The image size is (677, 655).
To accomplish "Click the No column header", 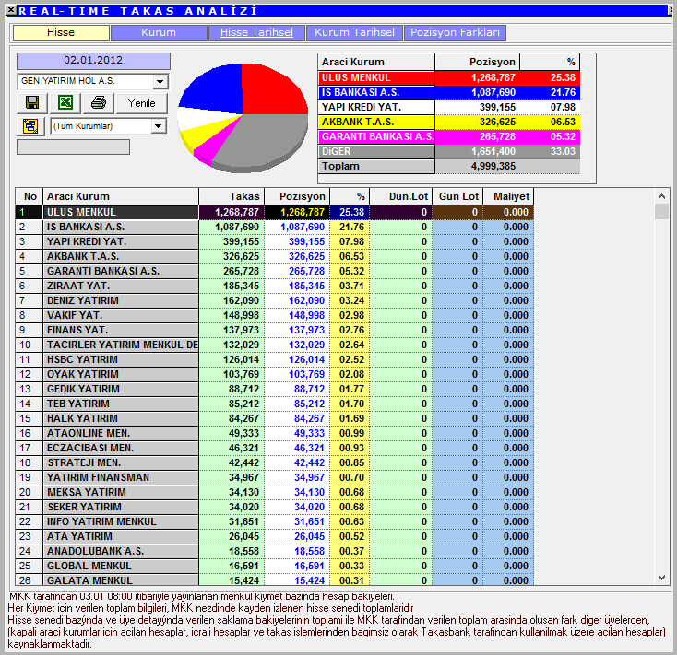I will click(x=30, y=196).
